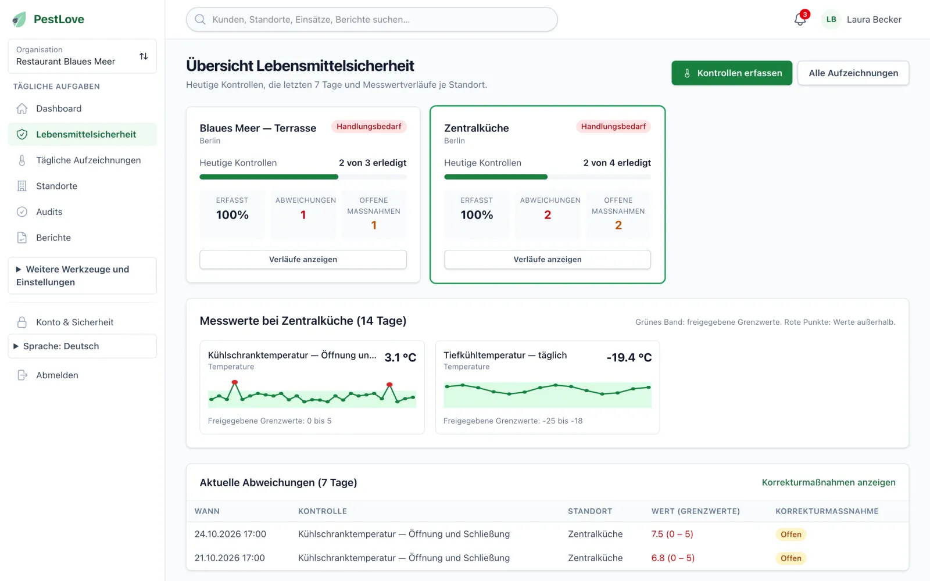Click the thermometer icon for Tägliche Aufzeichnungen
This screenshot has height=581, width=930.
click(x=22, y=160)
